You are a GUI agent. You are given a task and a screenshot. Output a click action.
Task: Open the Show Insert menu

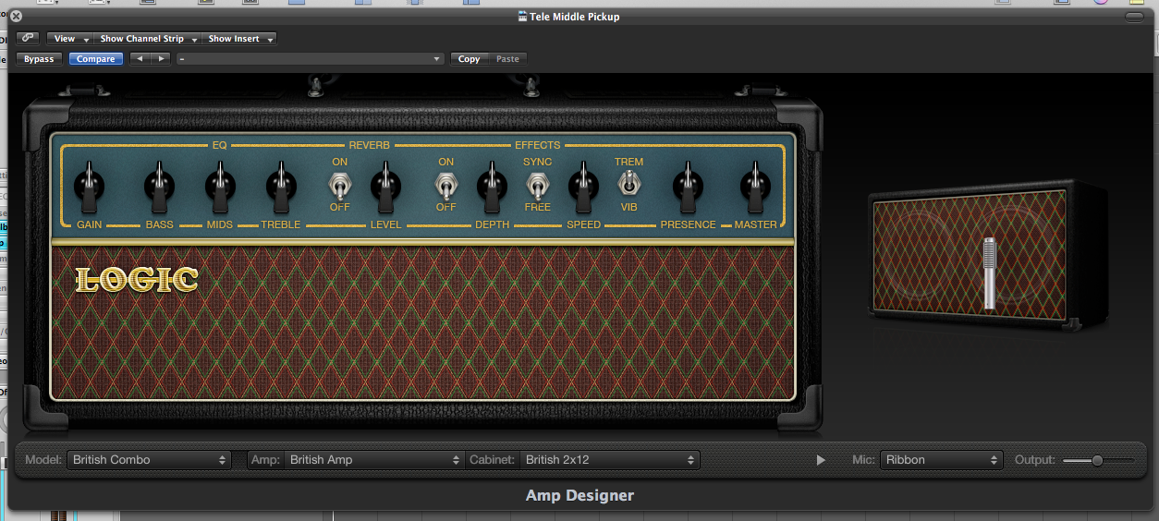(x=239, y=39)
